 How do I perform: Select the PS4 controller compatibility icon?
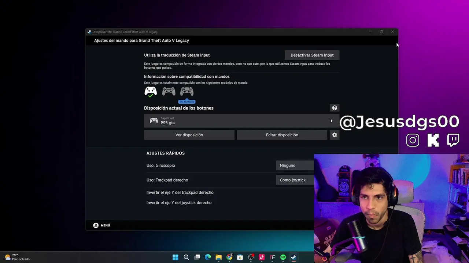tap(169, 91)
